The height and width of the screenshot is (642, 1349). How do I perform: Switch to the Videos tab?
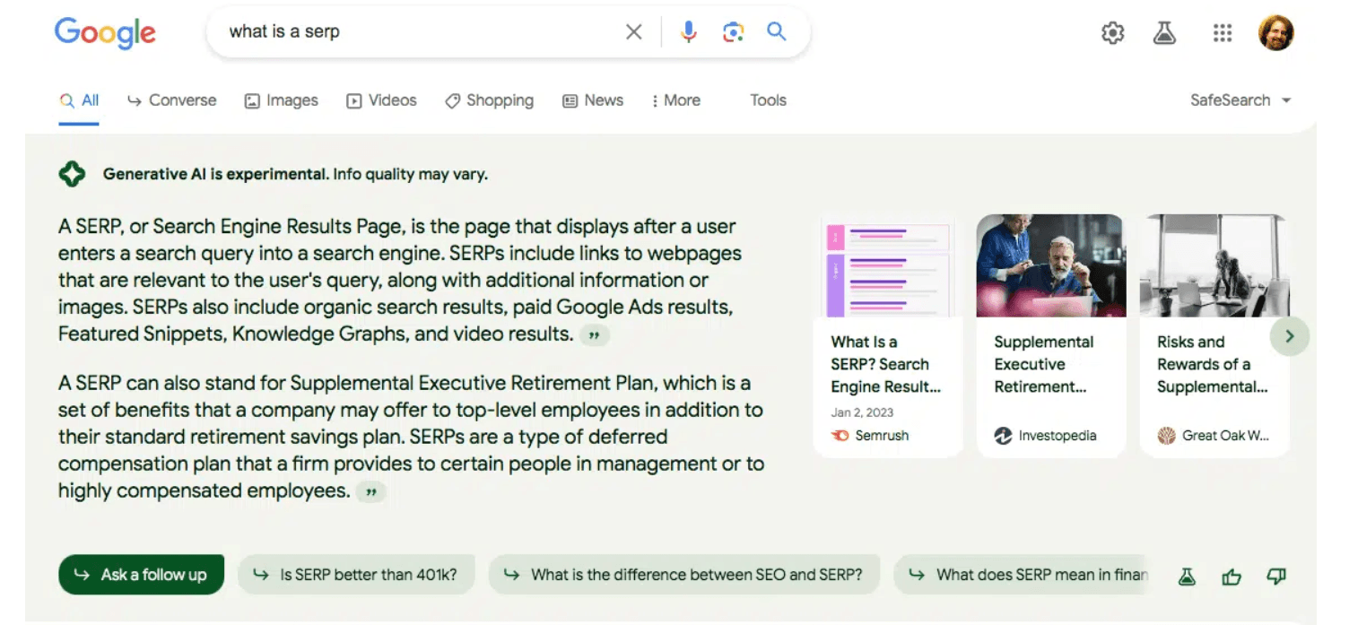[x=382, y=100]
